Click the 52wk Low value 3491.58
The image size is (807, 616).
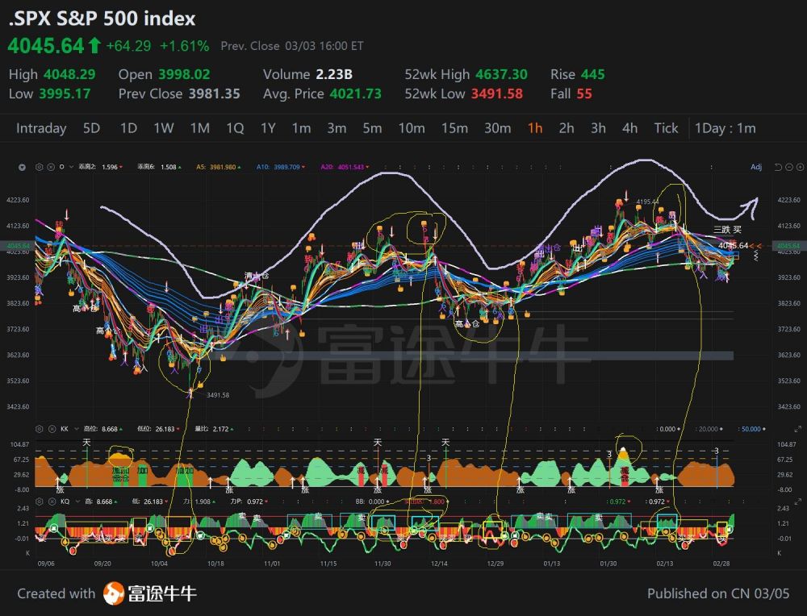point(496,94)
